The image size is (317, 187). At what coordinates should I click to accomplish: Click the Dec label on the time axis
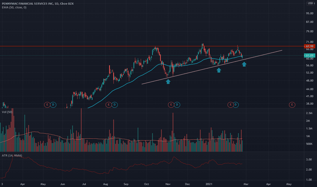(x=187, y=184)
